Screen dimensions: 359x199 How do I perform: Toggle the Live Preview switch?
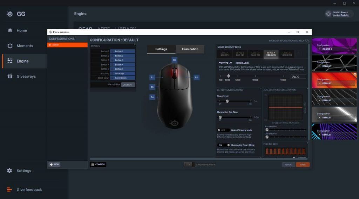coord(189,164)
